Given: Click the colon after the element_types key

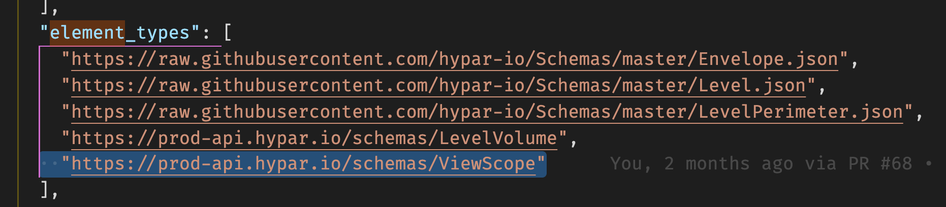Looking at the screenshot, I should click(x=206, y=33).
